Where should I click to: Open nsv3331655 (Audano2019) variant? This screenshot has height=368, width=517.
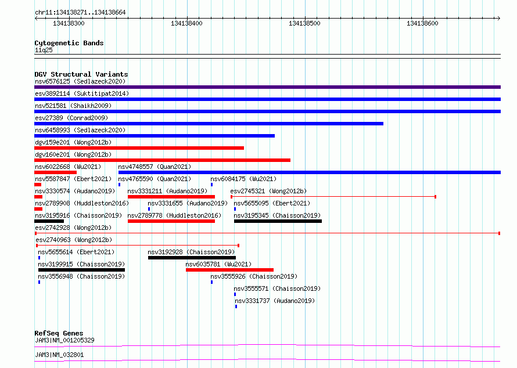tap(188, 203)
